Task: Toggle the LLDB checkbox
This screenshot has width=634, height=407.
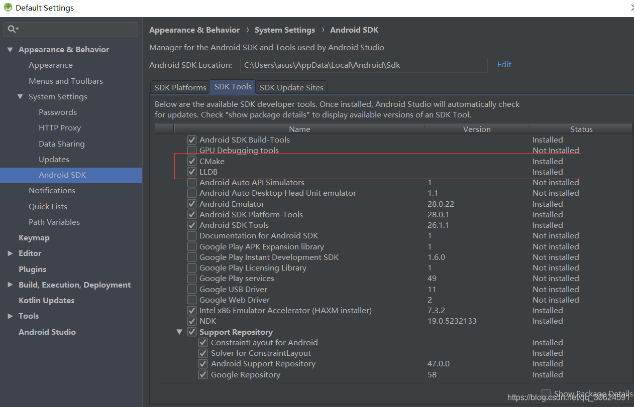Action: 192,172
